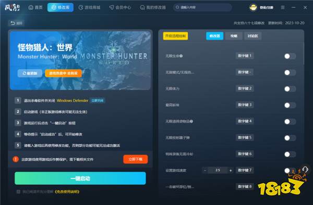Turn on the 数字键 4 cheat switch

point(290,121)
